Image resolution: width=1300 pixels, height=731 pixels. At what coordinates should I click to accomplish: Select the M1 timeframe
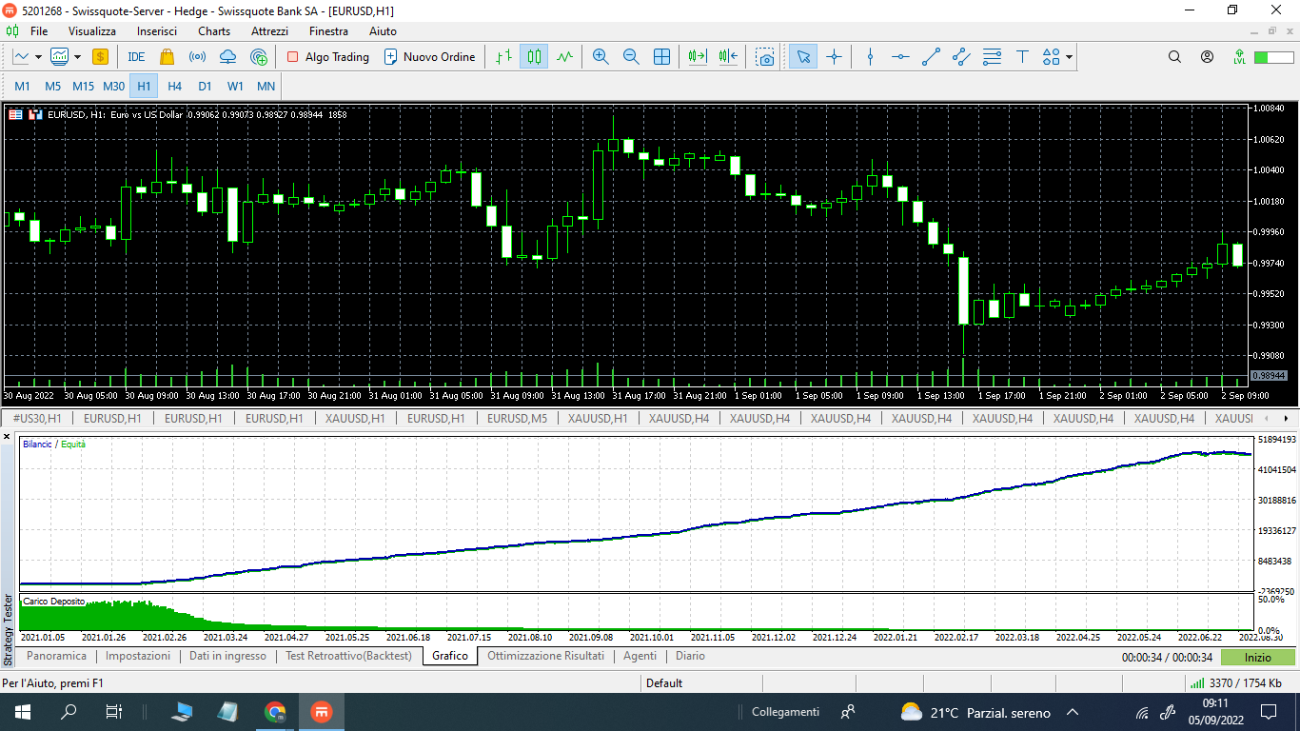(x=22, y=87)
